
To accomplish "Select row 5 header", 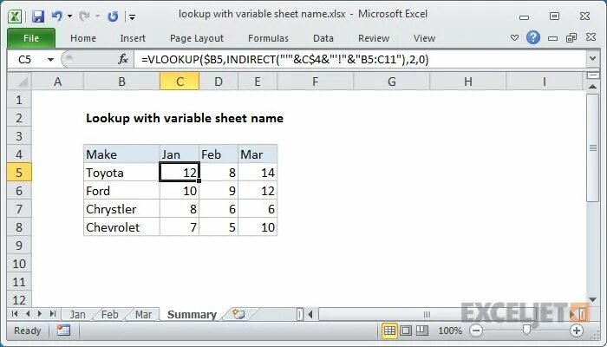I will 19,173.
